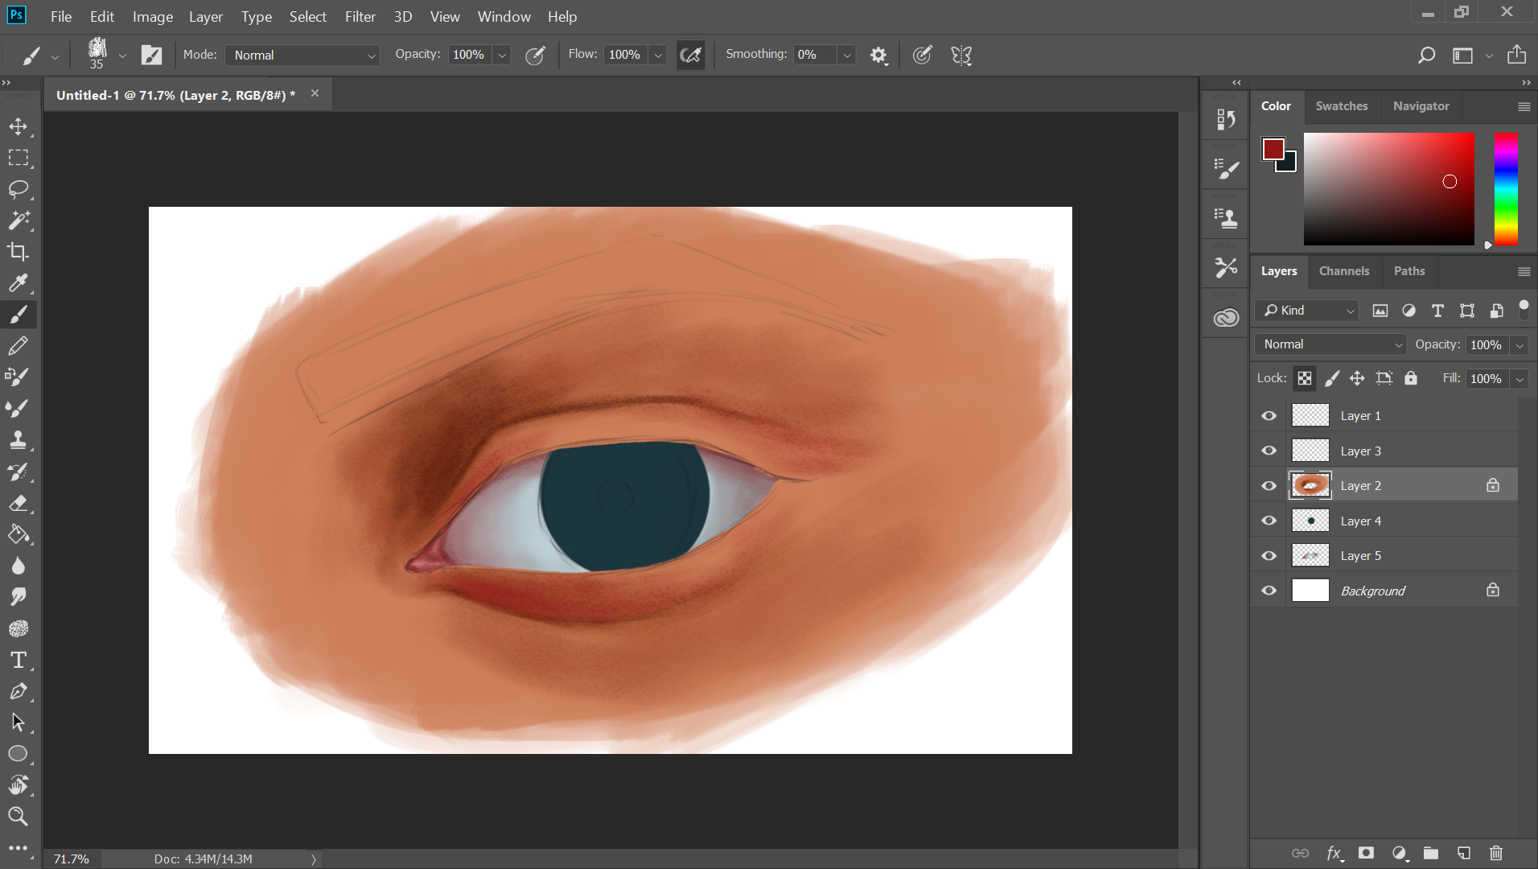Open the Brush Settings panel icon
This screenshot has width=1538, height=869.
tap(1226, 168)
